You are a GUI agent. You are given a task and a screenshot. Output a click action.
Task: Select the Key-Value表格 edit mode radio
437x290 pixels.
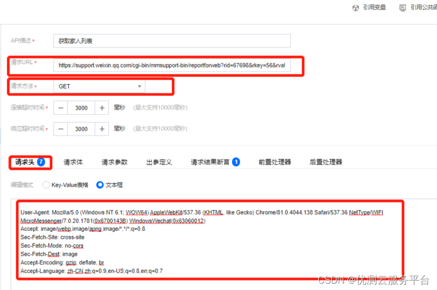(46, 185)
